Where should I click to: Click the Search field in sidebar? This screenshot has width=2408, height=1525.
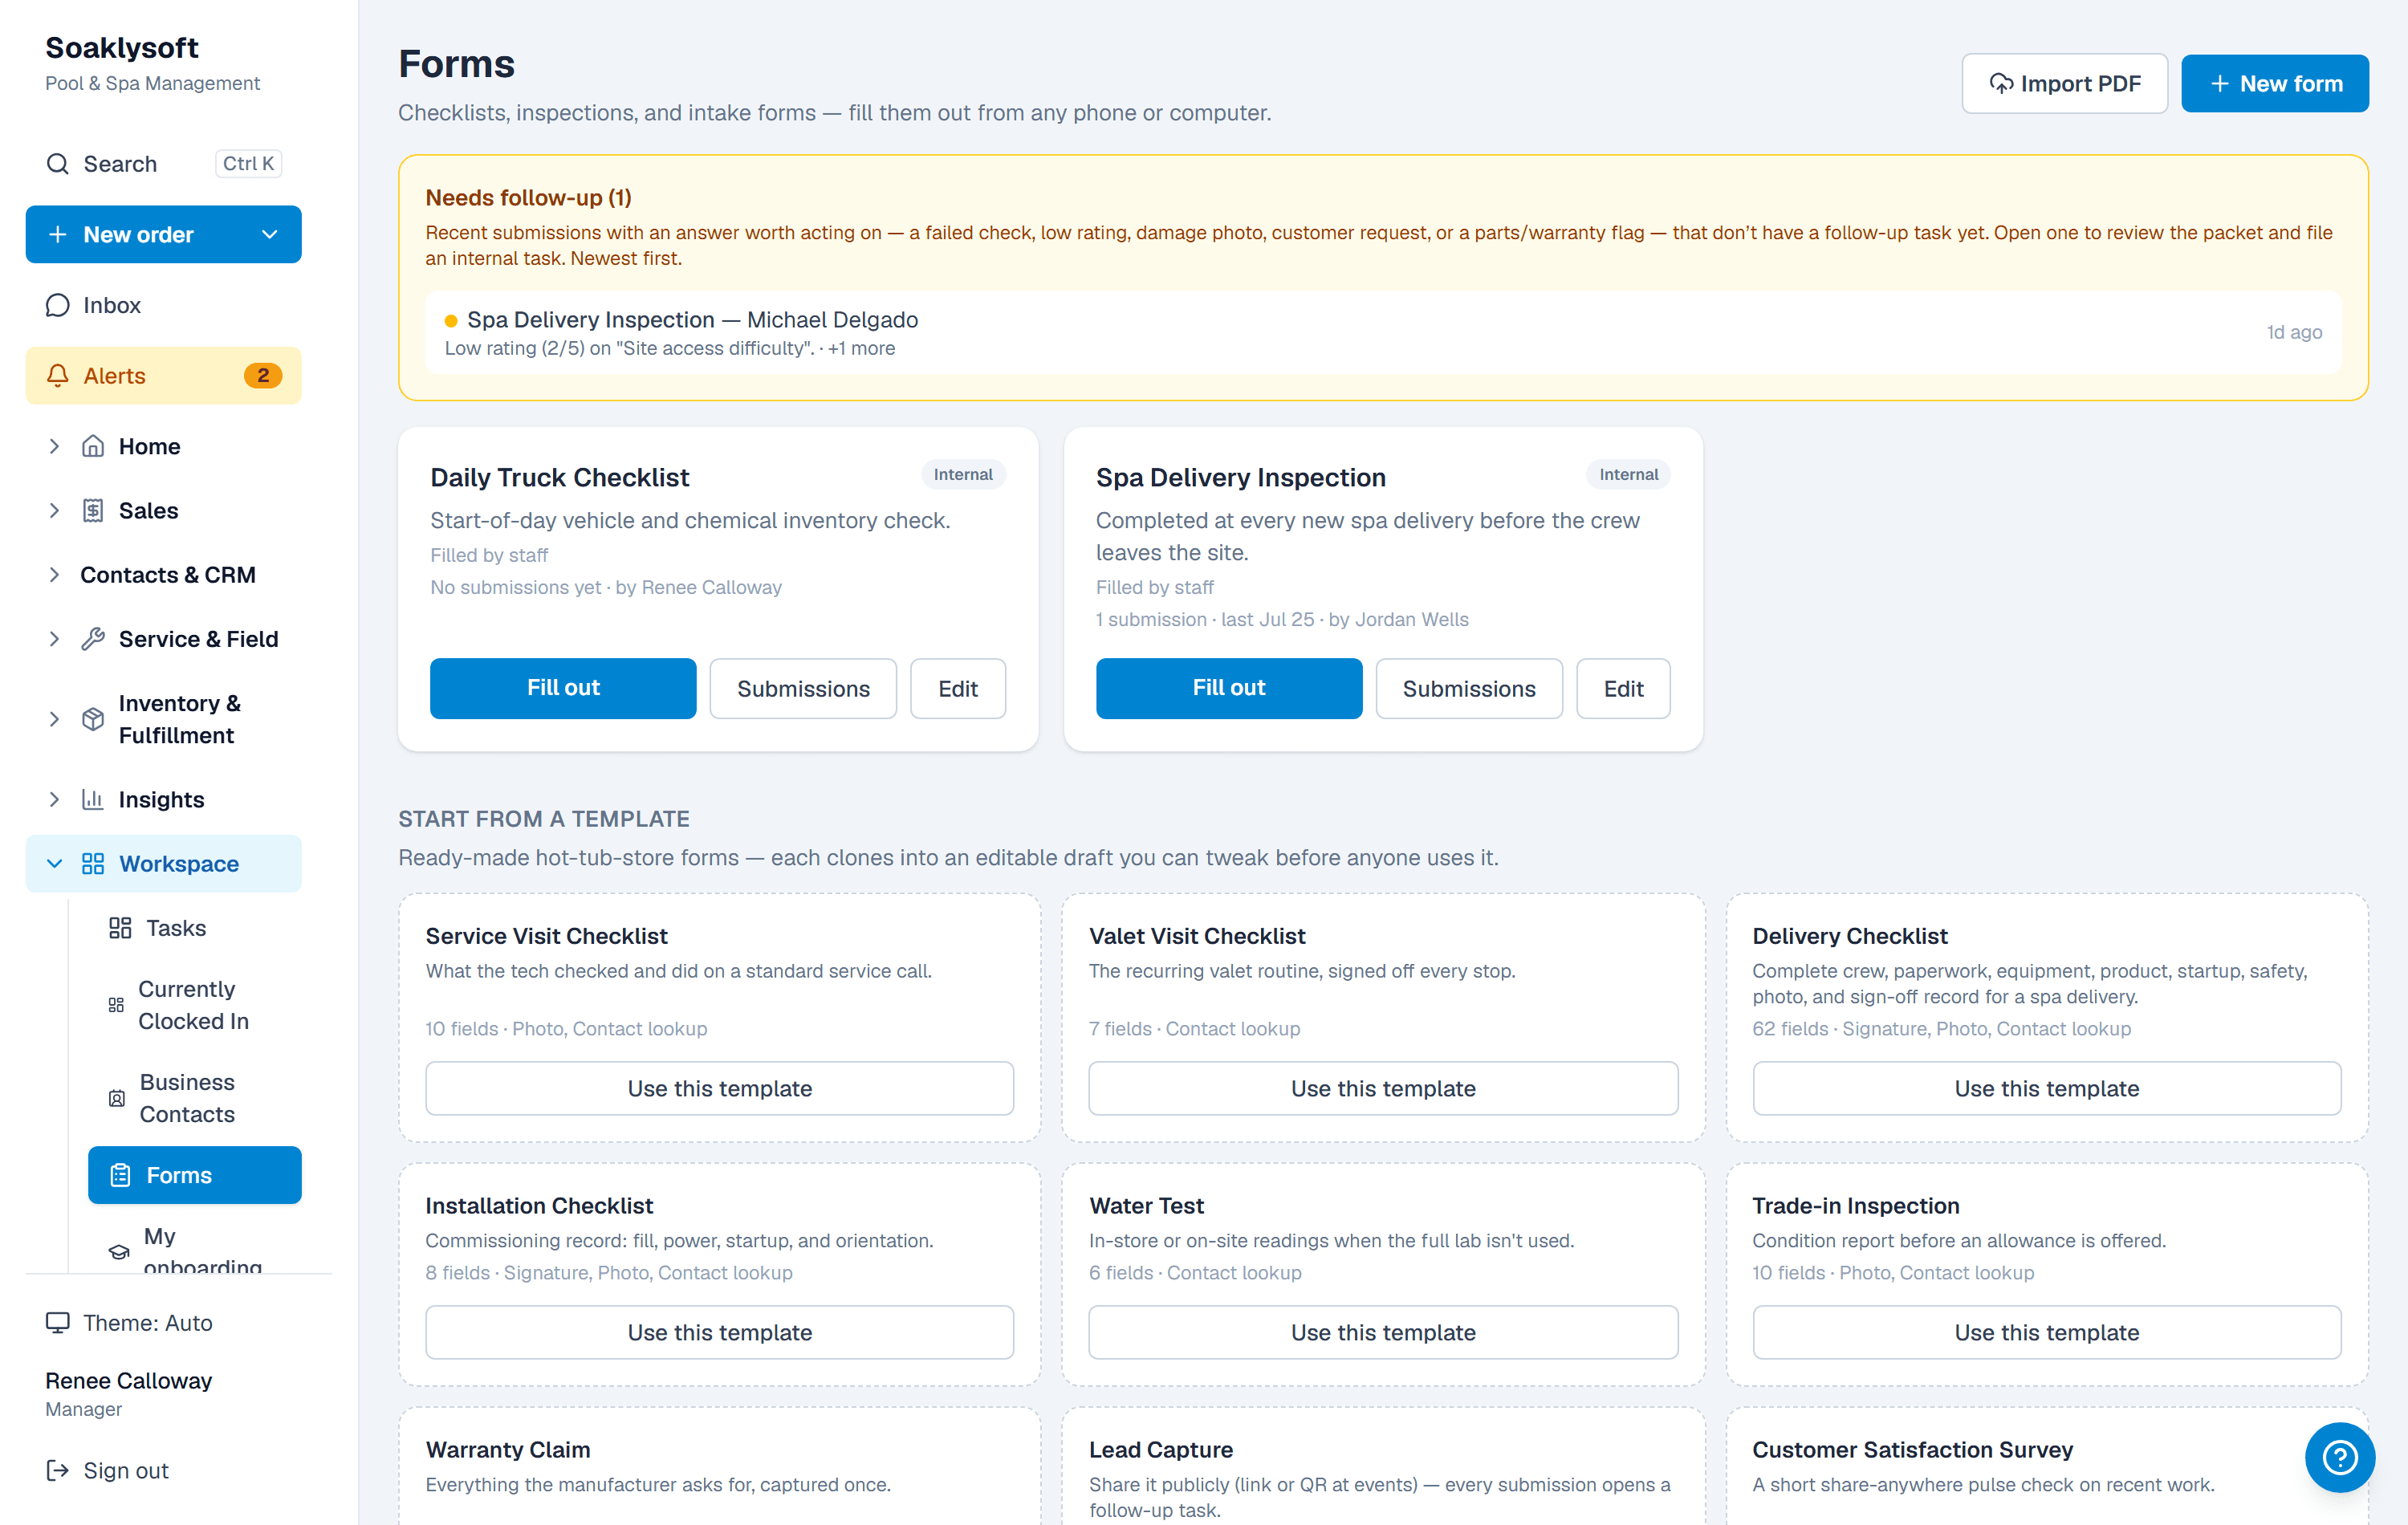click(x=163, y=163)
